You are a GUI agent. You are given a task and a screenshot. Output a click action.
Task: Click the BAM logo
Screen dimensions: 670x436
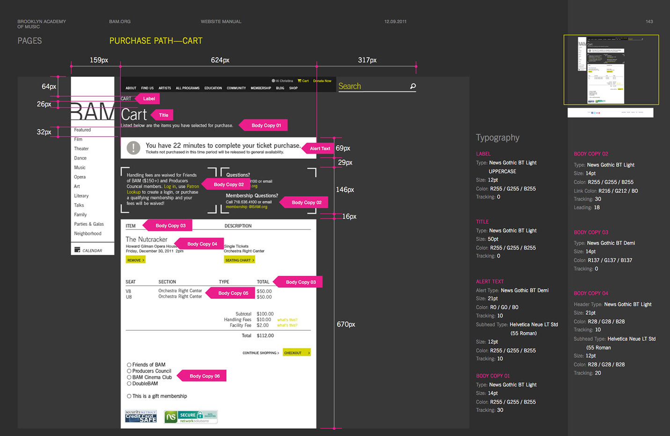pyautogui.click(x=93, y=112)
